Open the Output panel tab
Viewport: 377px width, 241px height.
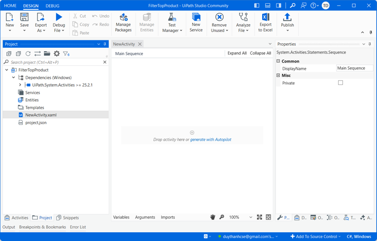point(9,227)
